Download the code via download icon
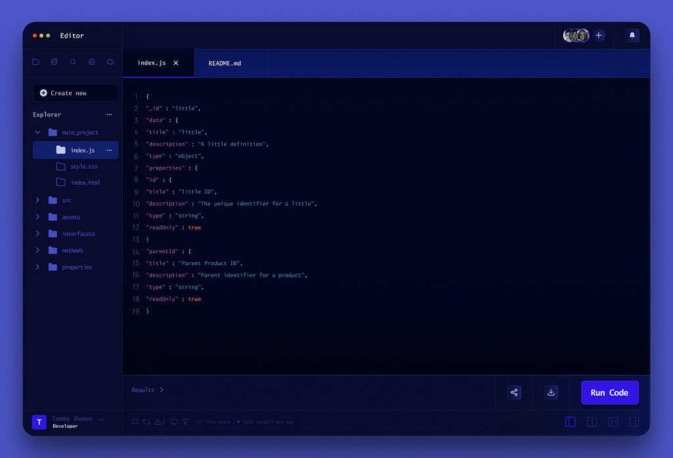This screenshot has height=458, width=673. pos(551,392)
